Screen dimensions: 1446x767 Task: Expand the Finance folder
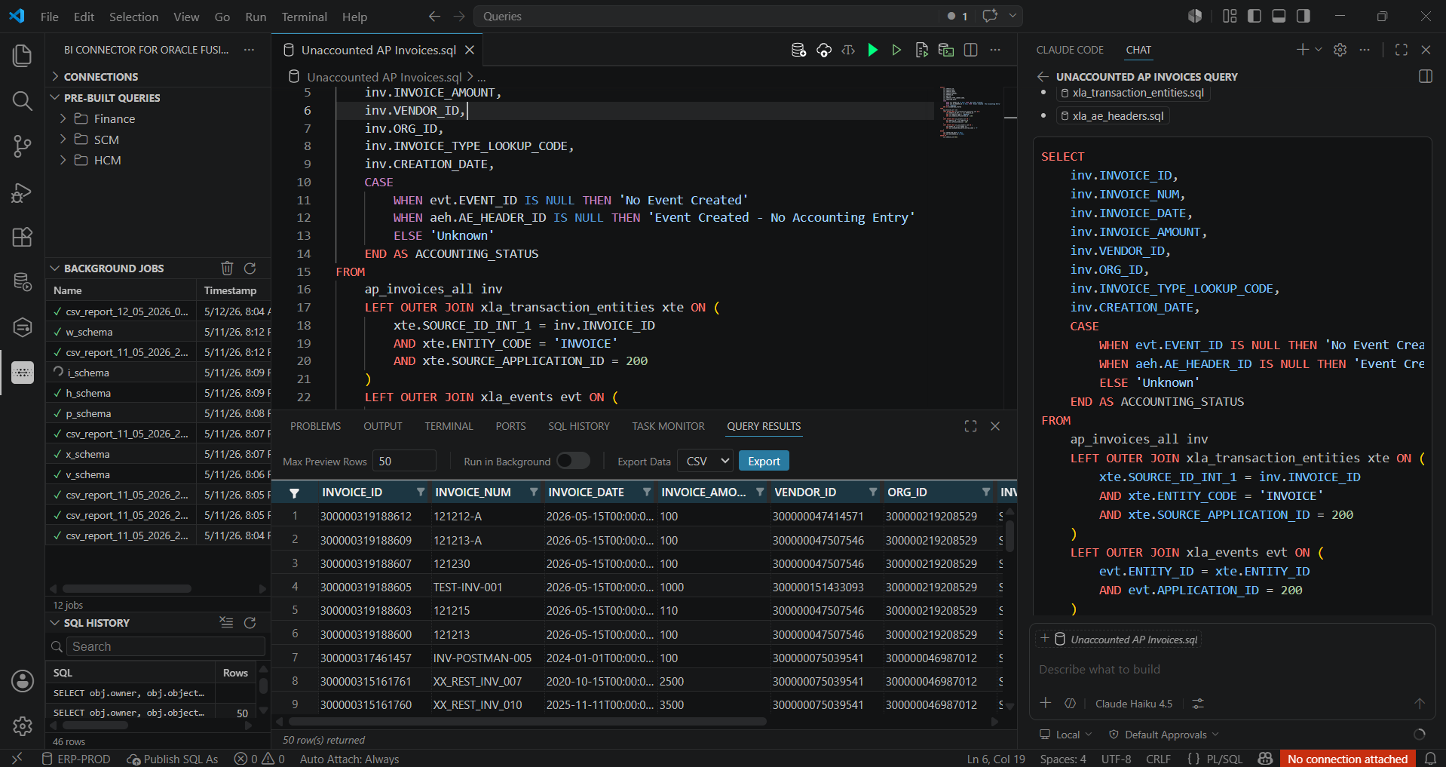(x=115, y=118)
